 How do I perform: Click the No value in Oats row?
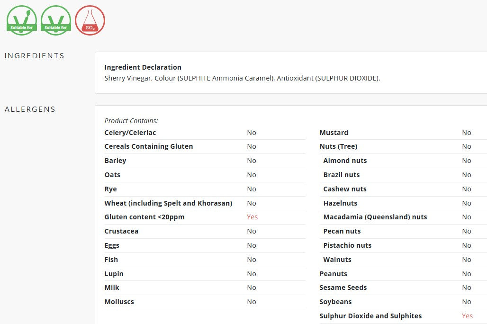click(252, 175)
